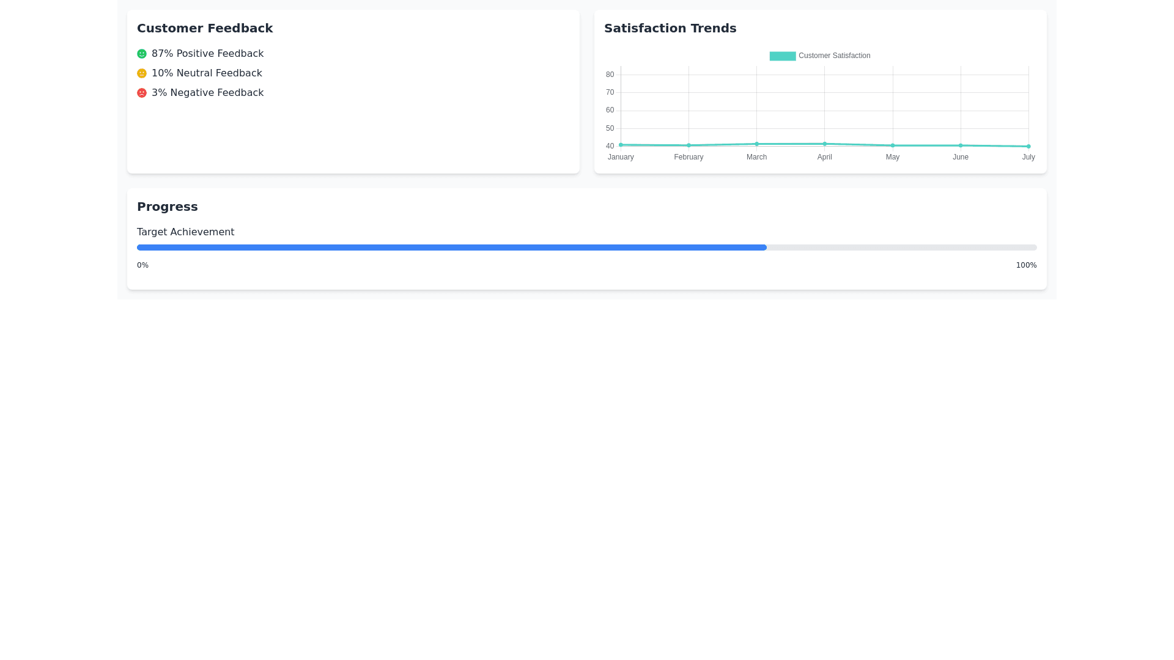
Task: Click the 3% Negative Feedback text
Action: (x=207, y=93)
